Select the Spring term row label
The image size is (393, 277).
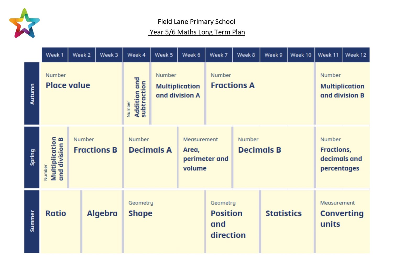(32, 157)
